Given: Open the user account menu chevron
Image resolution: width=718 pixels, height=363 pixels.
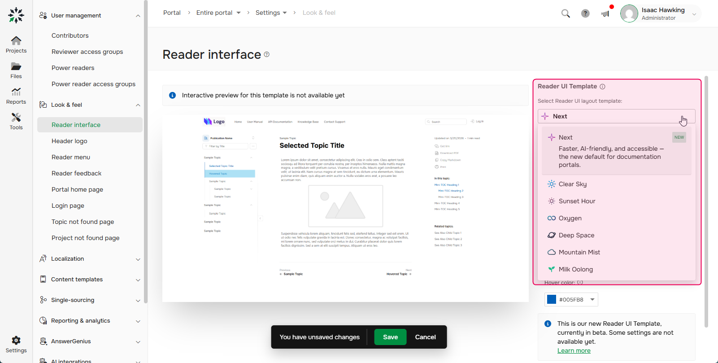Looking at the screenshot, I should [x=694, y=14].
